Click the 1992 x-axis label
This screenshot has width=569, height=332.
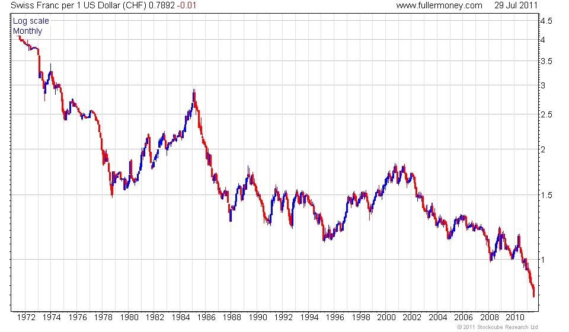[283, 317]
